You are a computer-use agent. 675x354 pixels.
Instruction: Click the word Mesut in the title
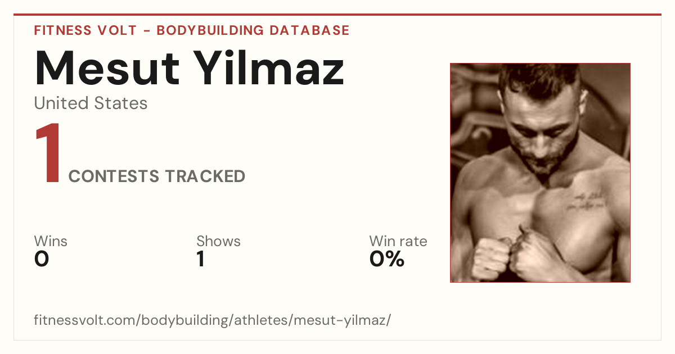pos(108,68)
